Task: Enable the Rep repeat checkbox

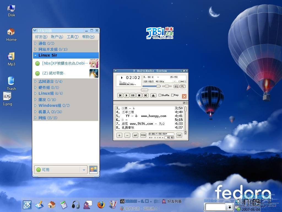Action: 173,95
